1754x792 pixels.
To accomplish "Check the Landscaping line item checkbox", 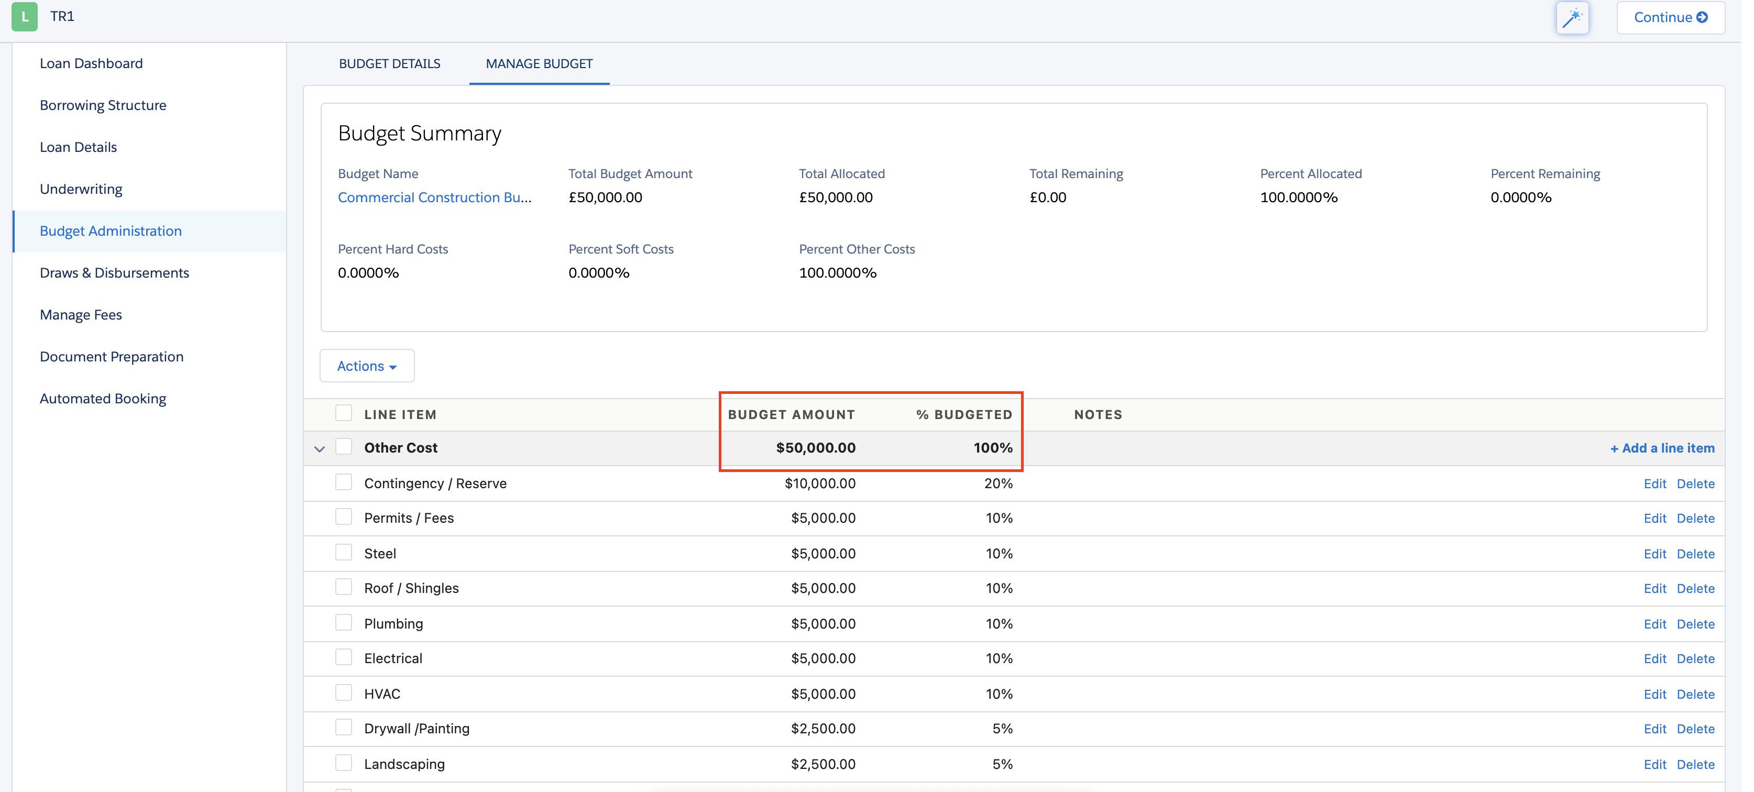I will click(x=344, y=763).
